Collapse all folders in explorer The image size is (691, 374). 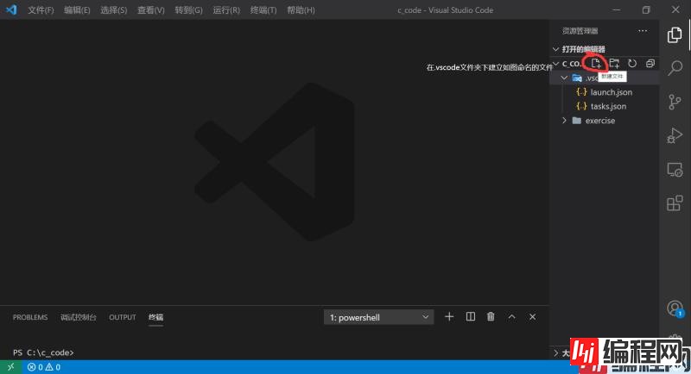click(x=650, y=64)
